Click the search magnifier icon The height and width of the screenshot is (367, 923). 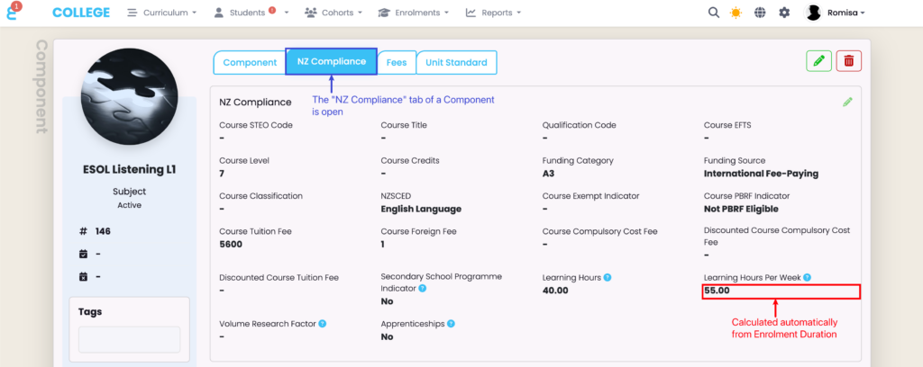[714, 13]
